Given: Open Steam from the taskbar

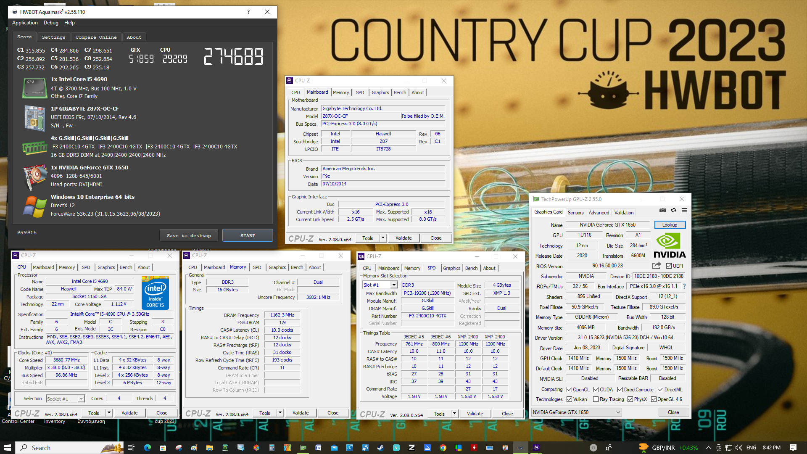Looking at the screenshot, I should pyautogui.click(x=380, y=448).
